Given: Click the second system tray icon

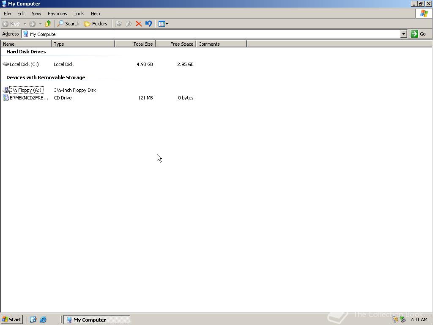Looking at the screenshot, I should 403,319.
